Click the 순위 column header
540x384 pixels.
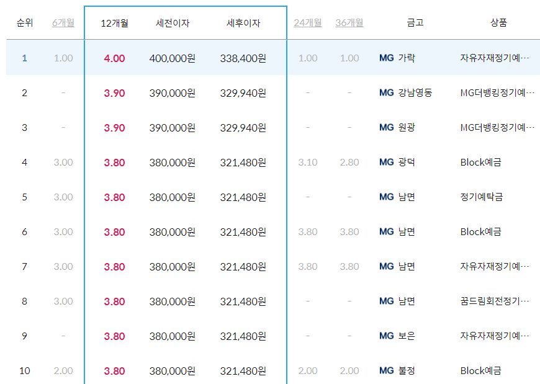24,23
